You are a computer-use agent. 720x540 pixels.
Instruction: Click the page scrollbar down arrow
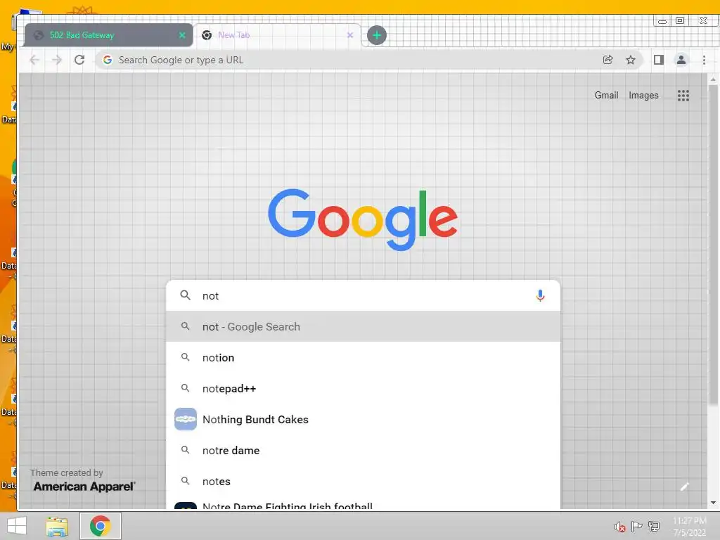[713, 503]
